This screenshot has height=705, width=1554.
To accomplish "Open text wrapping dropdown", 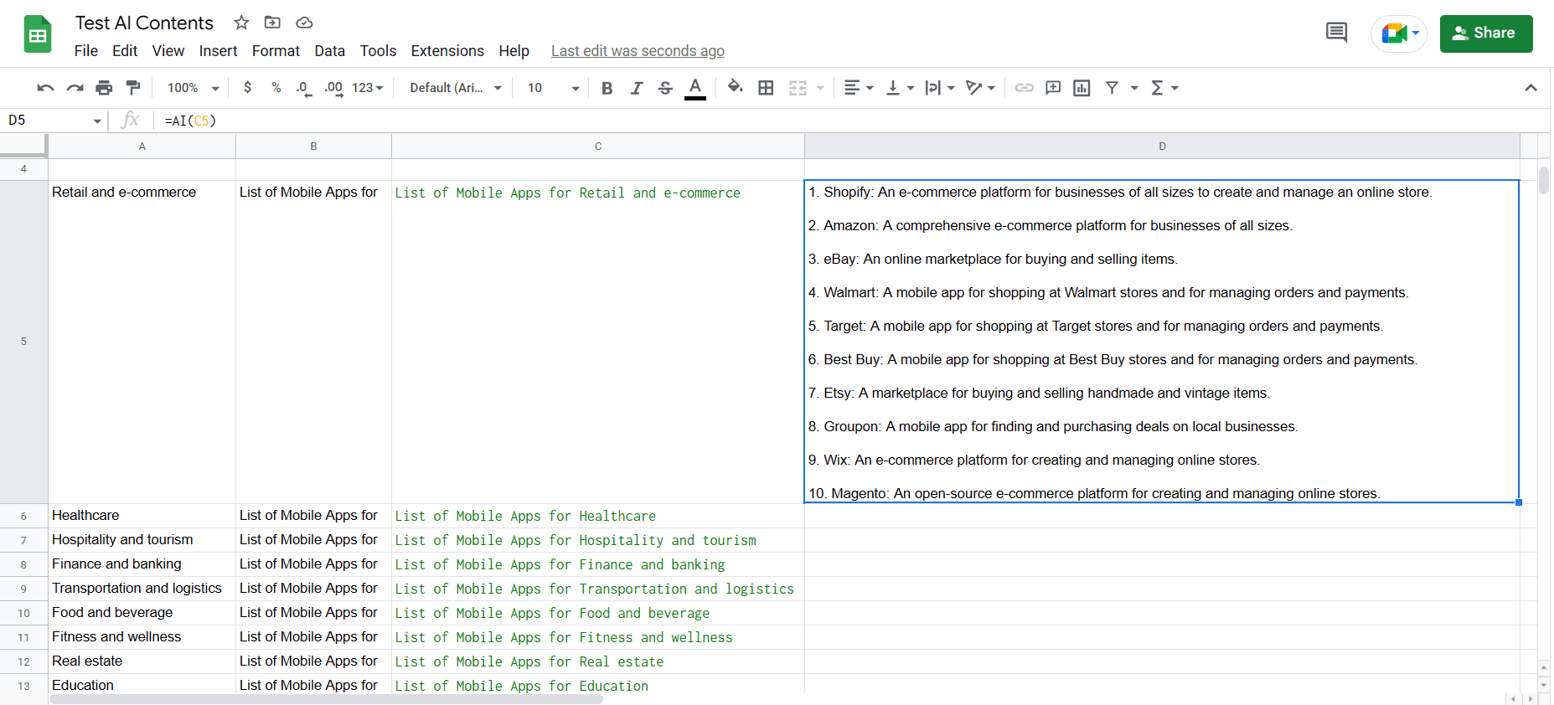I will 940,88.
